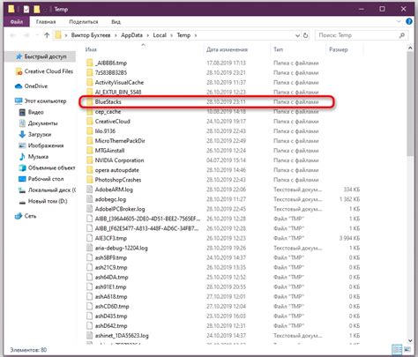The image size is (418, 357).
Task: Open the help question mark icon
Action: pyautogui.click(x=409, y=21)
